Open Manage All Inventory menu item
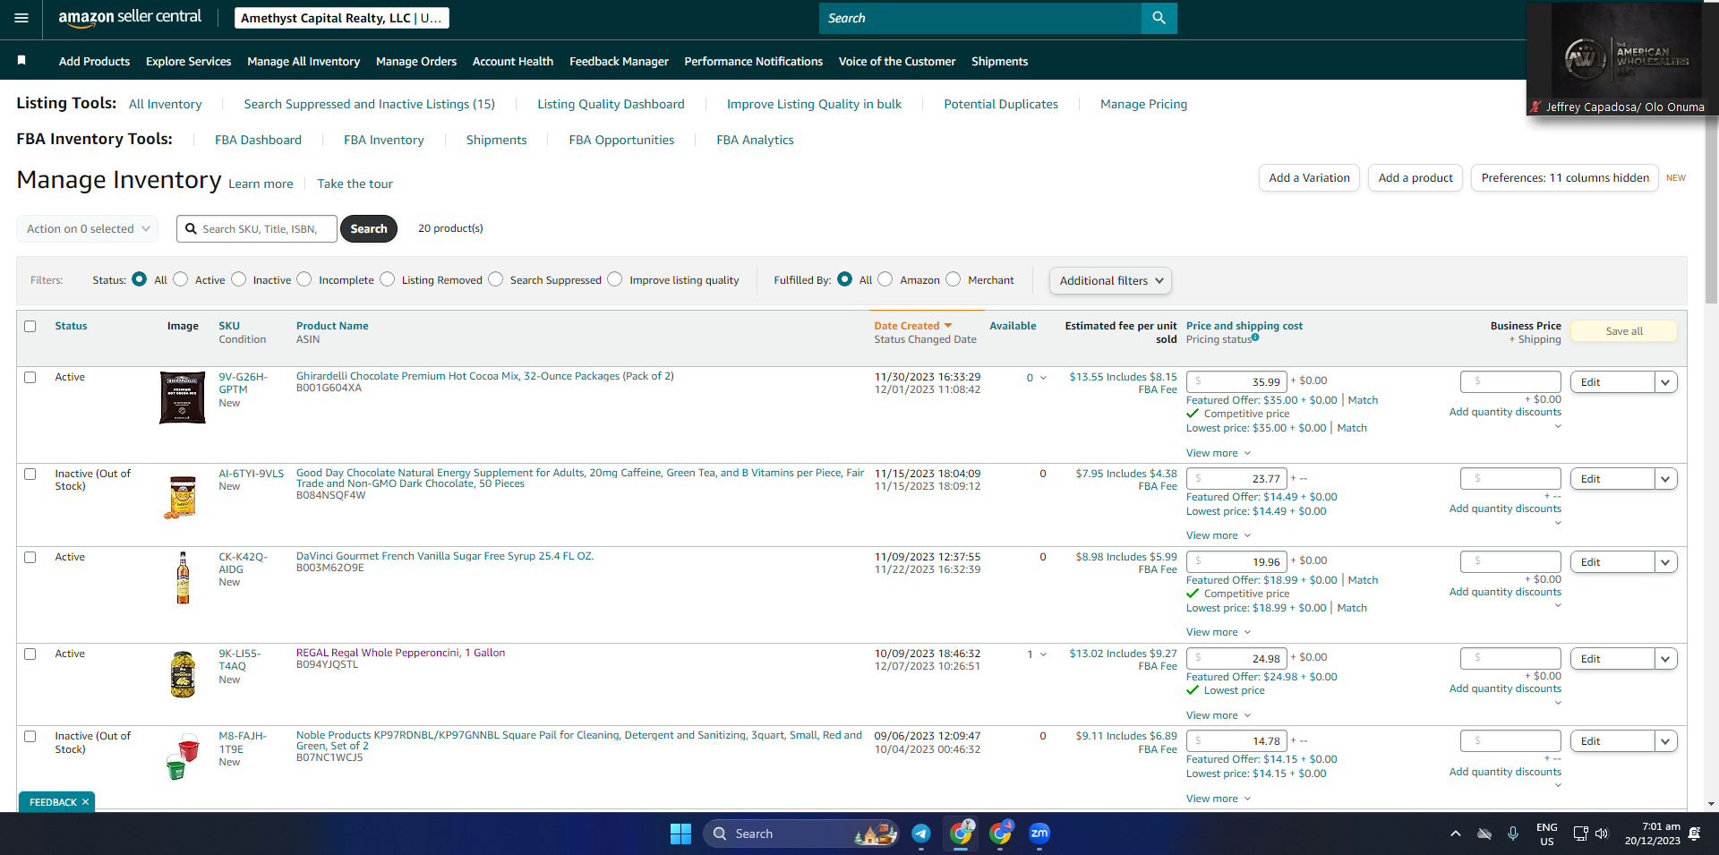Image resolution: width=1719 pixels, height=855 pixels. (304, 61)
